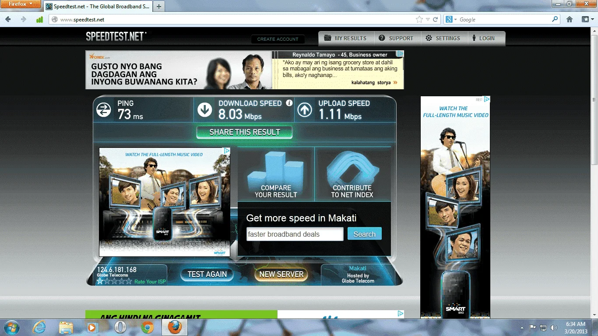
Task: Click the New Server button
Action: [x=281, y=274]
